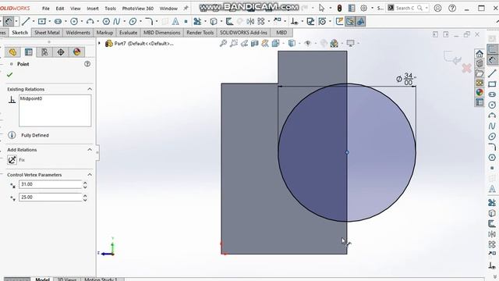
Task: Select the Sketch Text tool in top toolbar
Action: pyautogui.click(x=175, y=21)
